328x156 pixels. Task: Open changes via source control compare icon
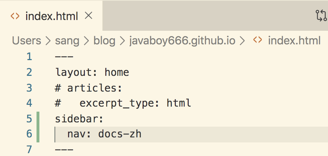(x=321, y=16)
